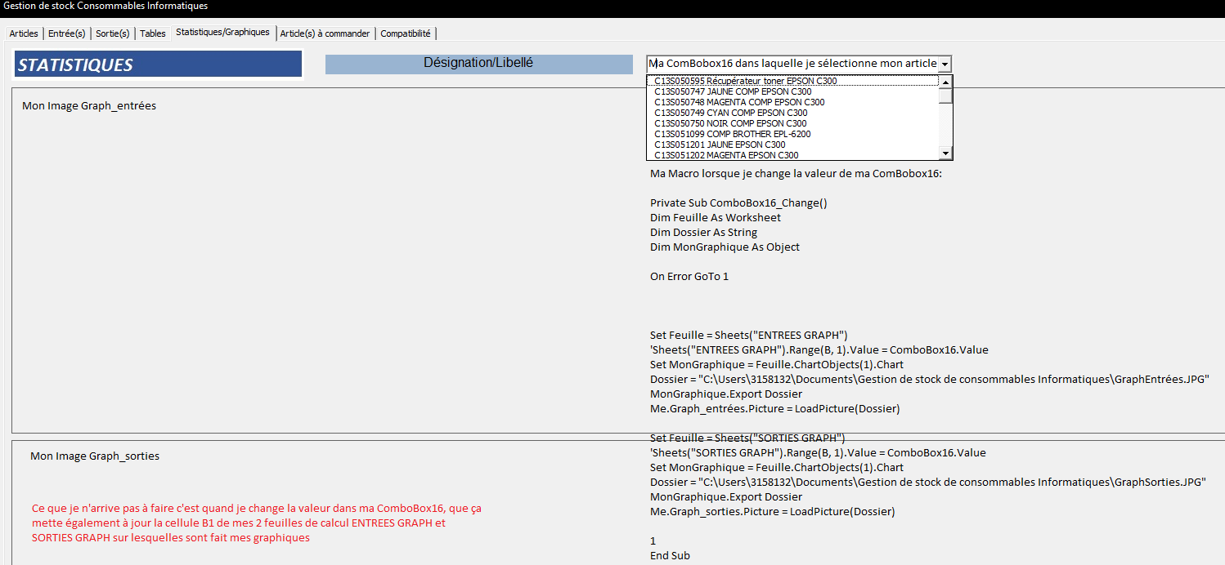Choose C13S050747 JAUNE COMP EPSON C300

coord(733,91)
